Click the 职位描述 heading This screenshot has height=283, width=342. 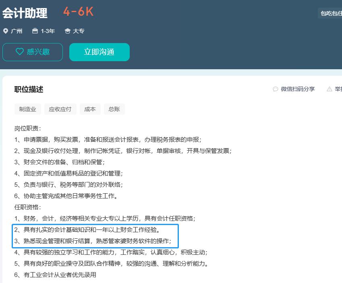point(29,89)
